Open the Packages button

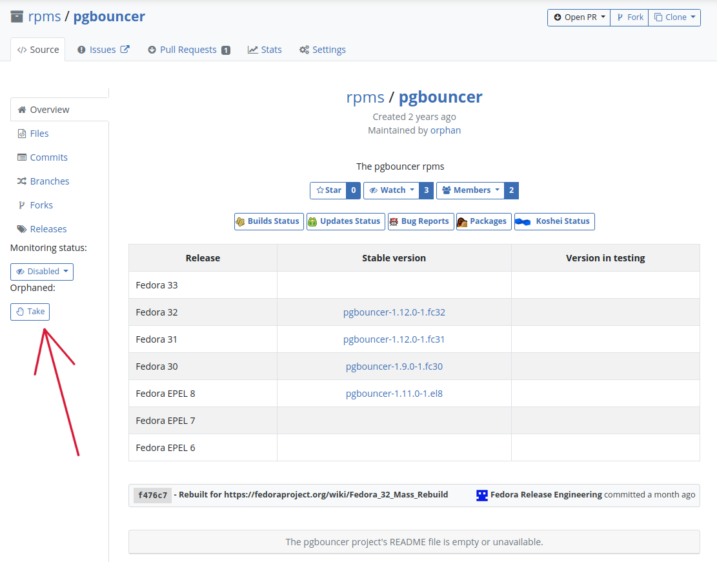484,221
